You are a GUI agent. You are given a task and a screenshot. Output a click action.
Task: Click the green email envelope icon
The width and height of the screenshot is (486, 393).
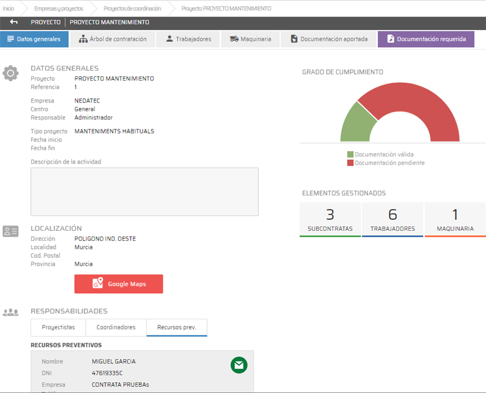pyautogui.click(x=239, y=365)
